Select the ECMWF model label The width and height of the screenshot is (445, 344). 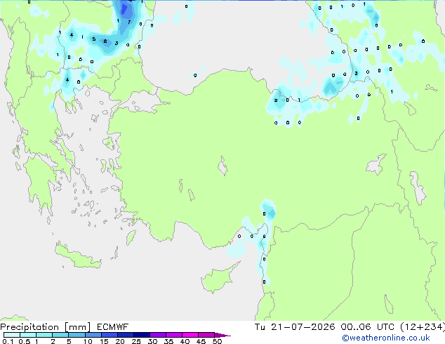coord(113,327)
